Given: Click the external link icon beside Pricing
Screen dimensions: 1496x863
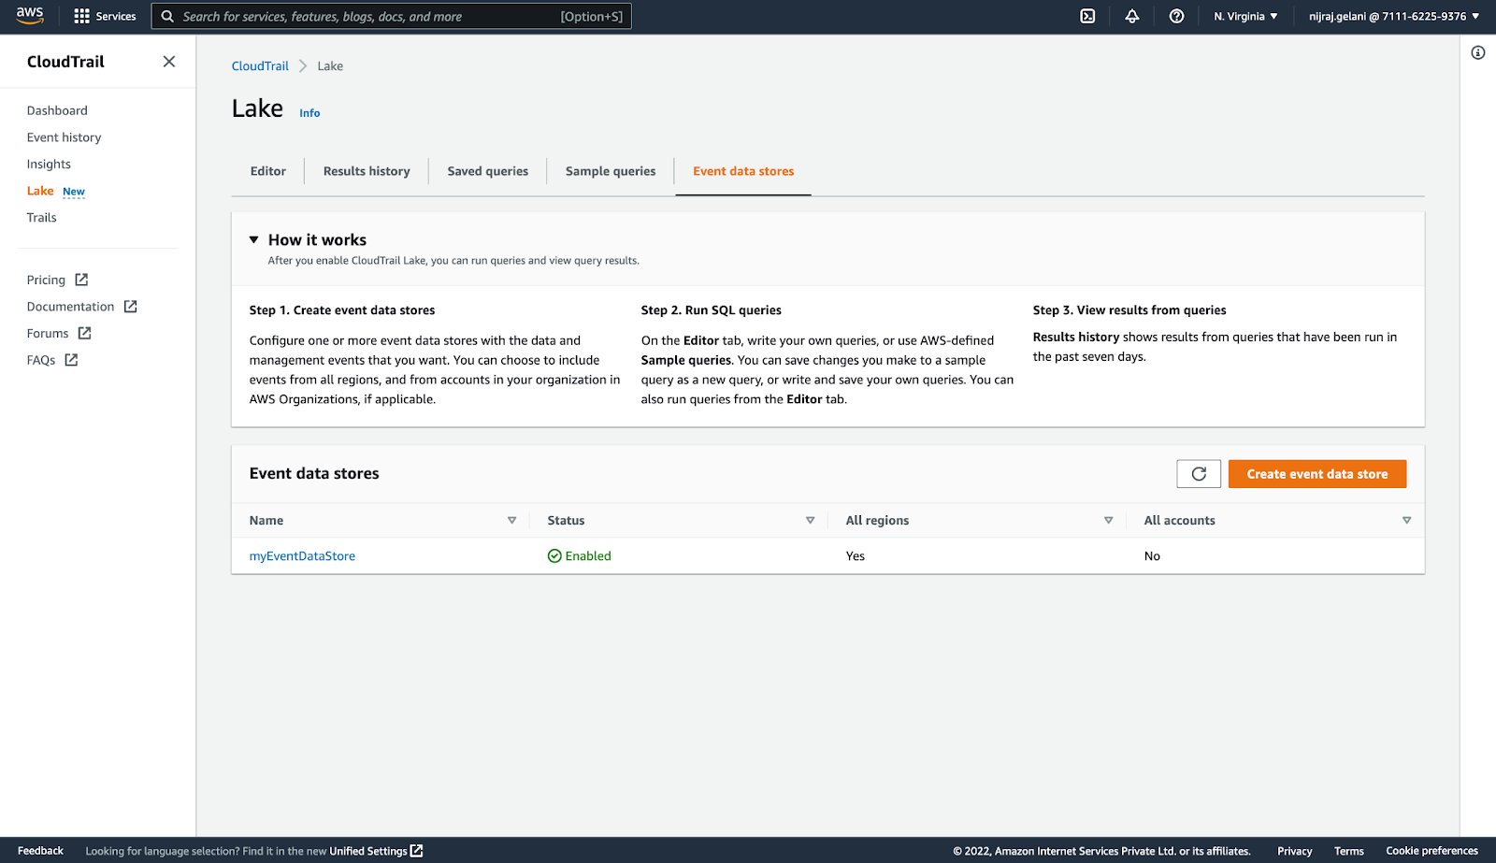Looking at the screenshot, I should (81, 279).
